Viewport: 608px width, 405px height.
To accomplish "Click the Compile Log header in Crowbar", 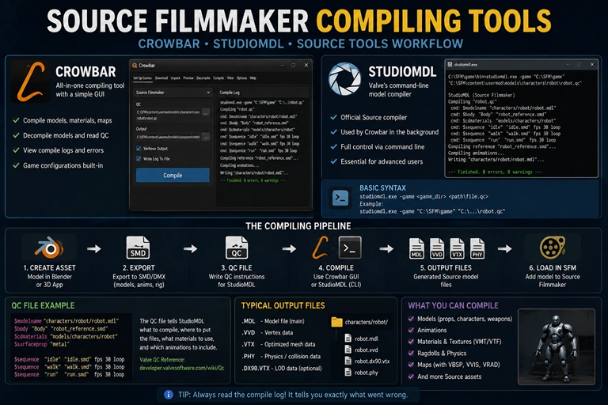I will click(230, 93).
